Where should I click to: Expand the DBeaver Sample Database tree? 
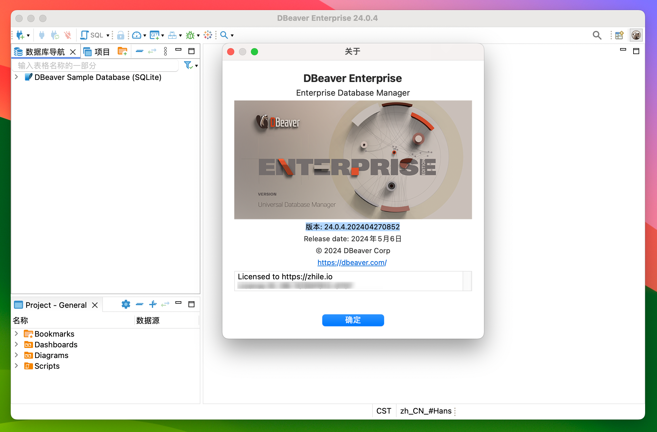point(17,77)
